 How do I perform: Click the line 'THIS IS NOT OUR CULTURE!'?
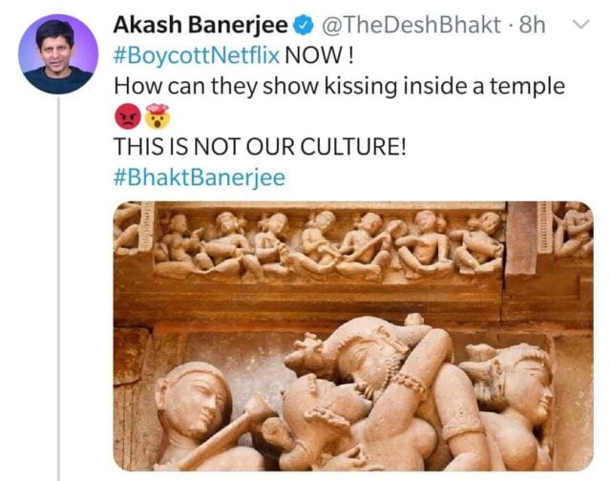tap(260, 147)
